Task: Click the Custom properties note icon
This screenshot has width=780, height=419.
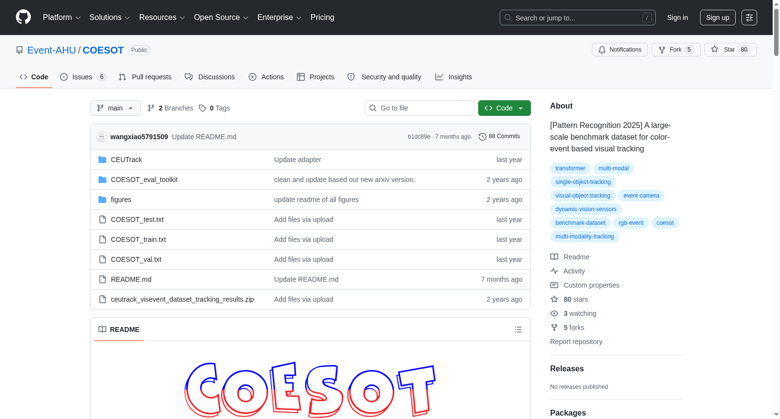Action: pyautogui.click(x=554, y=285)
